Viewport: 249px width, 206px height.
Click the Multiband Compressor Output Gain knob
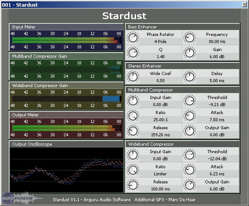point(190,131)
